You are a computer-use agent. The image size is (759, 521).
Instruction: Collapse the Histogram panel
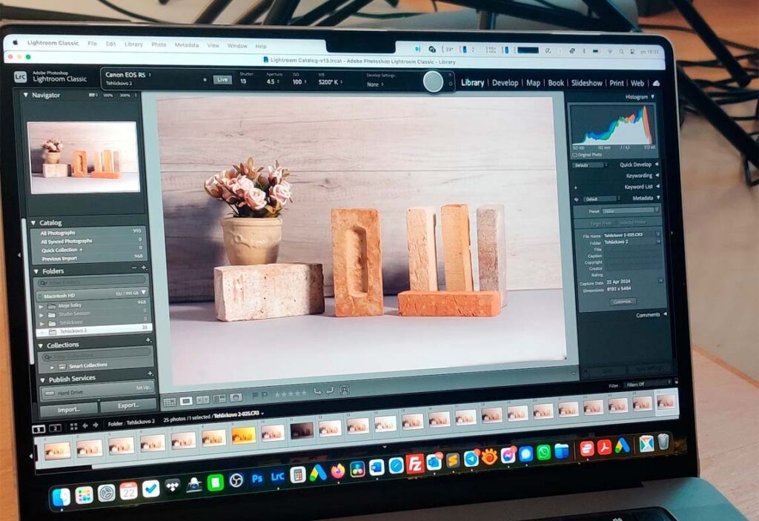click(x=653, y=97)
